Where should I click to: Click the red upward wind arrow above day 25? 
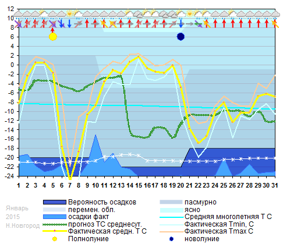(224, 23)
